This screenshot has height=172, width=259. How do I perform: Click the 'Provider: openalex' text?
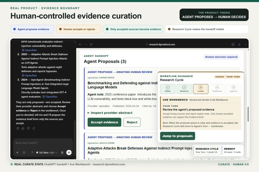(x=99, y=106)
